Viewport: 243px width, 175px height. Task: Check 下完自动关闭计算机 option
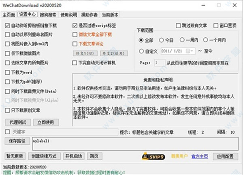(x=75, y=63)
